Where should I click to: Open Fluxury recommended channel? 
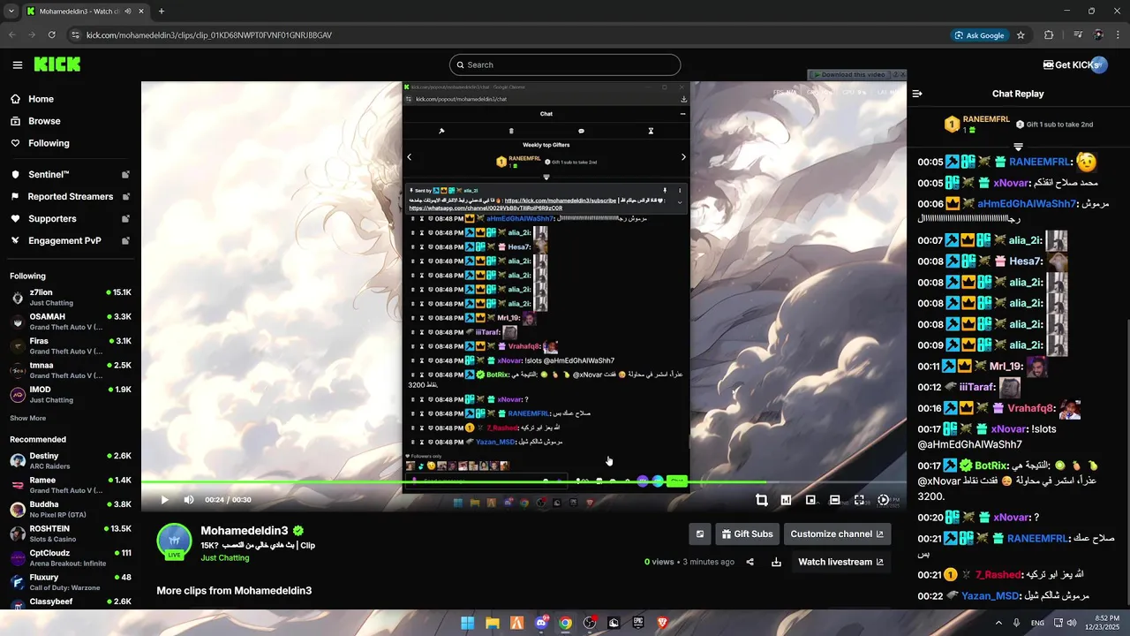pyautogui.click(x=71, y=582)
